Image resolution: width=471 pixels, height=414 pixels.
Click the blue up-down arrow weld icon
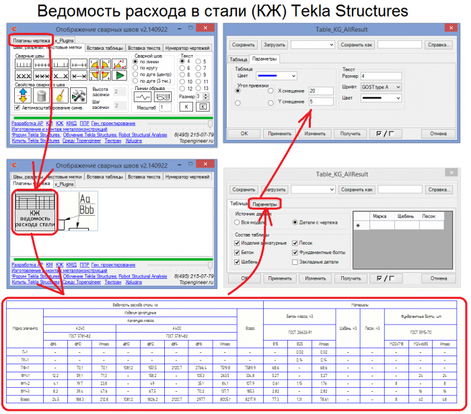23,95
